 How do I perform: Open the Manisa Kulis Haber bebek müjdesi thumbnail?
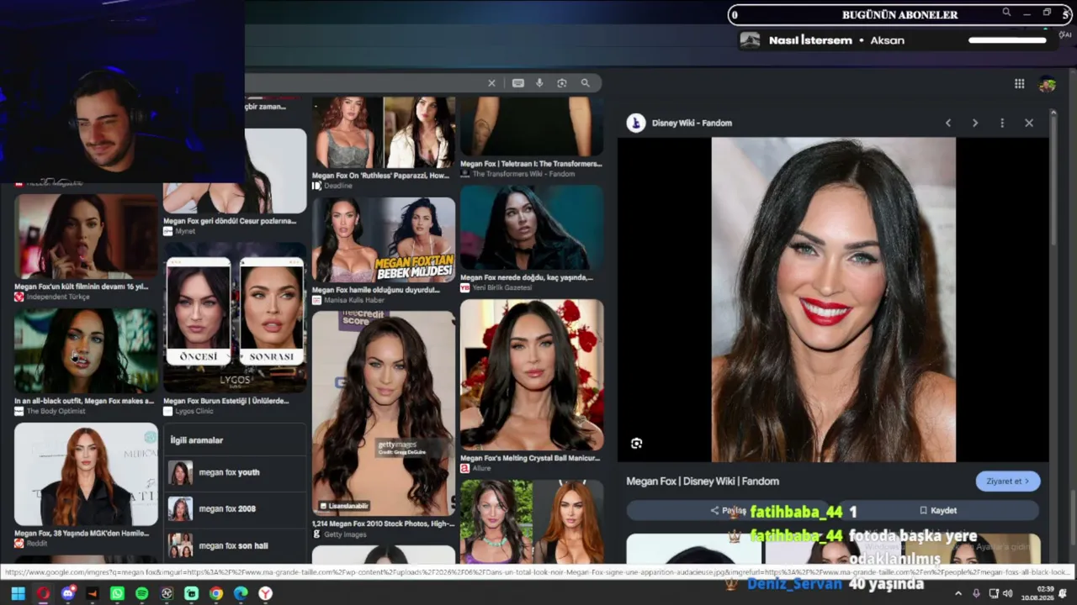[384, 239]
